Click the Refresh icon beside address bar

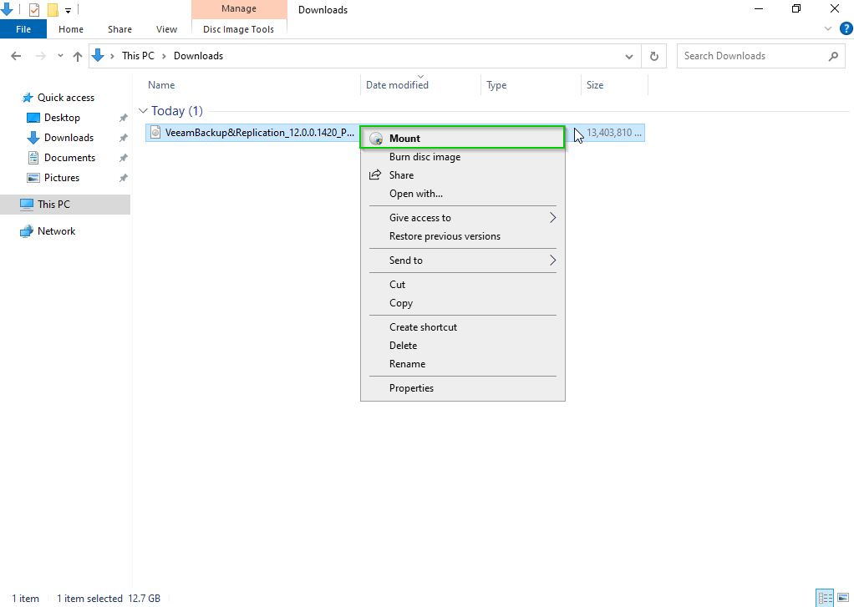(x=654, y=56)
